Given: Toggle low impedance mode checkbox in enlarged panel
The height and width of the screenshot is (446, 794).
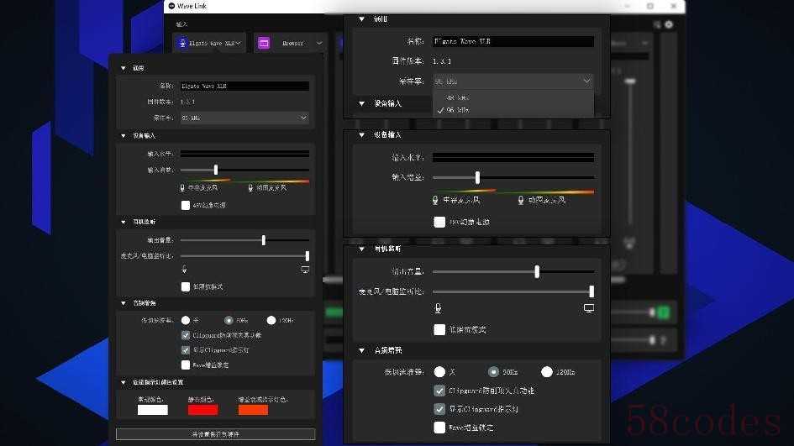Looking at the screenshot, I should [x=439, y=329].
